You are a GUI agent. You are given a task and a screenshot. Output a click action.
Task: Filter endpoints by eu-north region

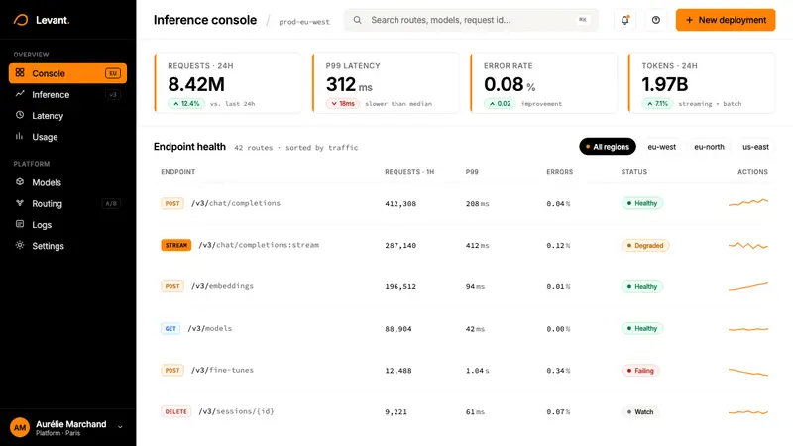click(709, 147)
